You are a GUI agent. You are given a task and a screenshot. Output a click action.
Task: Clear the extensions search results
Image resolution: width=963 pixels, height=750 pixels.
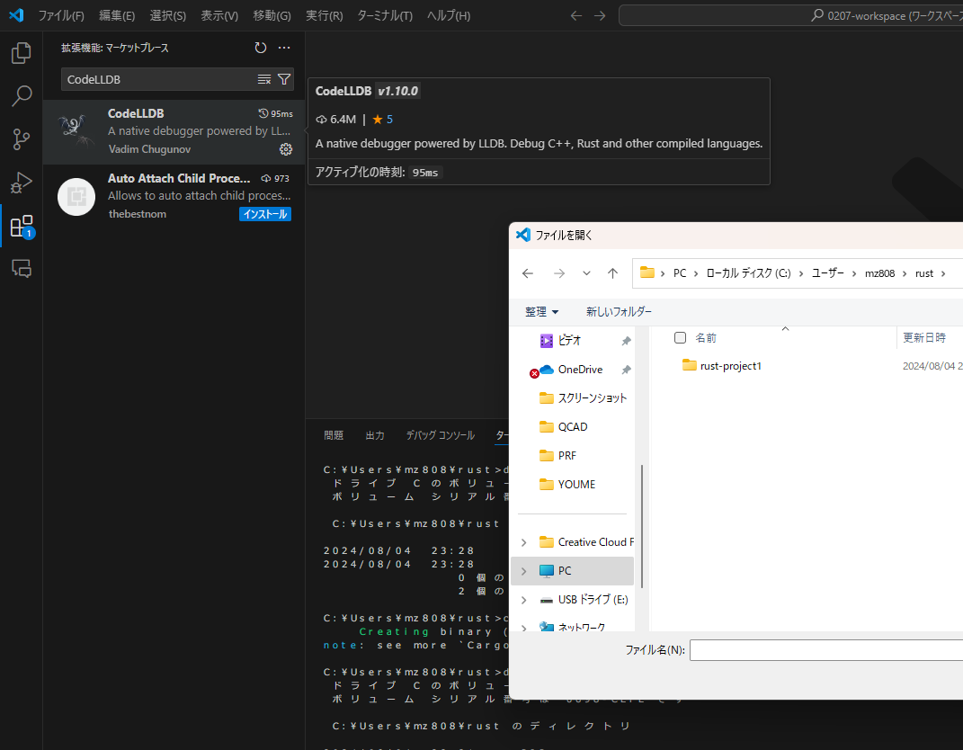pyautogui.click(x=264, y=79)
